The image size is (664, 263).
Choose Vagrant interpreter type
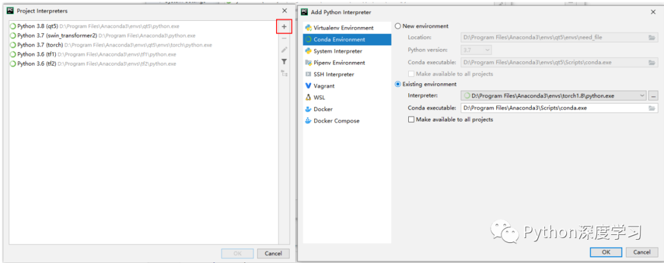click(347, 86)
